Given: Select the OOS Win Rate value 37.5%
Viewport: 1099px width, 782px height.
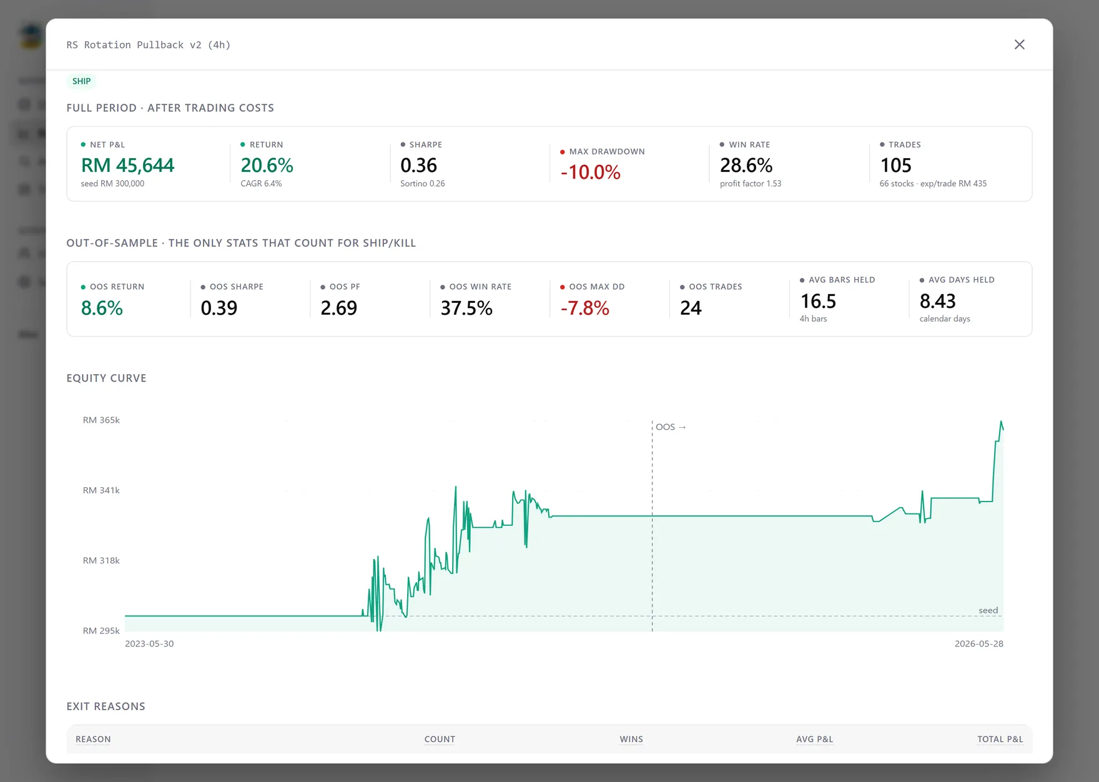Looking at the screenshot, I should 466,308.
